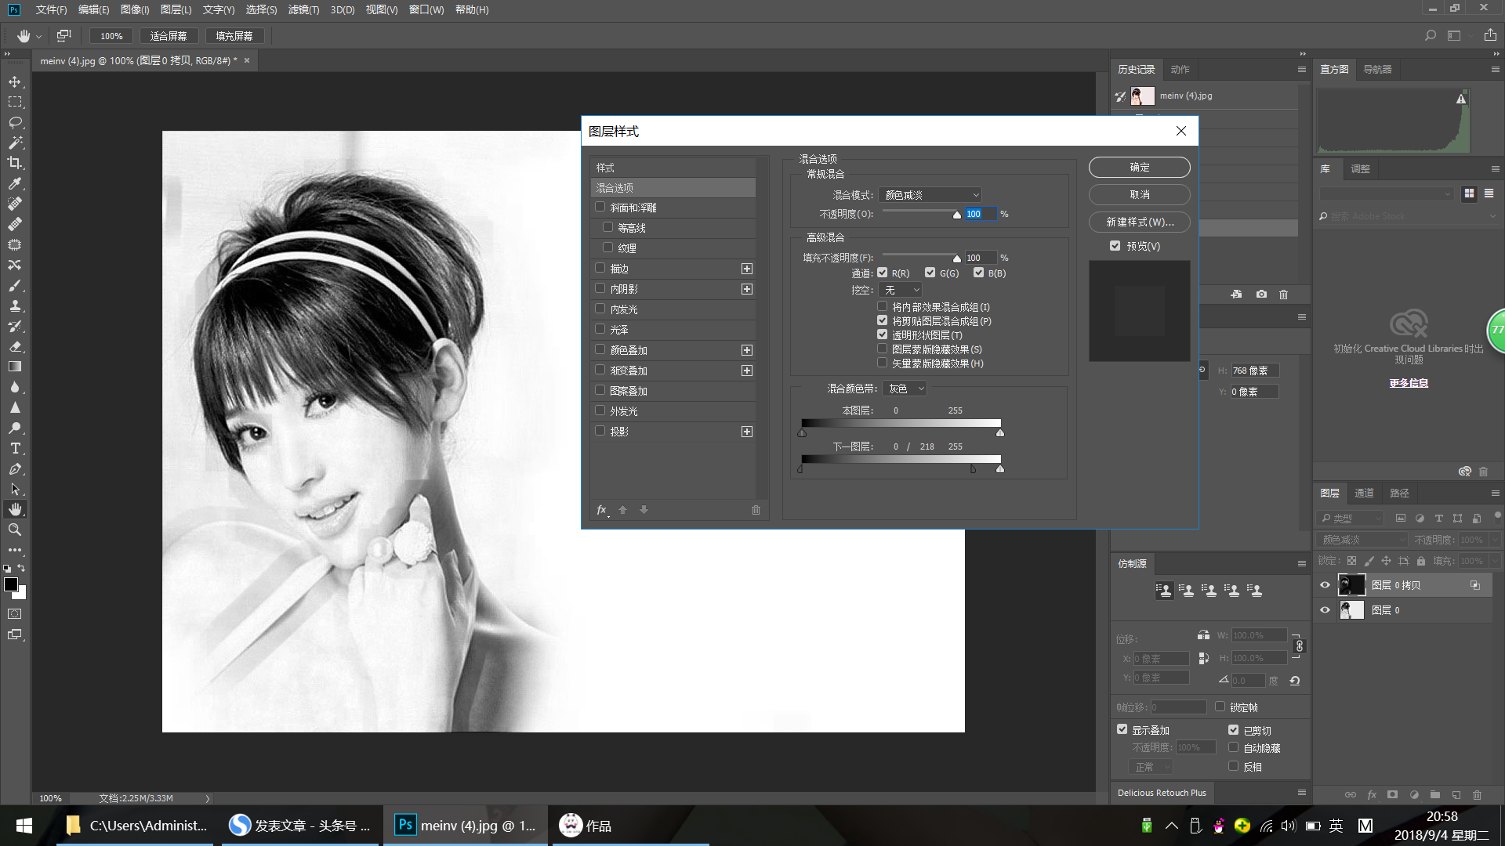Screen dimensions: 1505x846
Task: Select the Move tool
Action: pyautogui.click(x=15, y=81)
